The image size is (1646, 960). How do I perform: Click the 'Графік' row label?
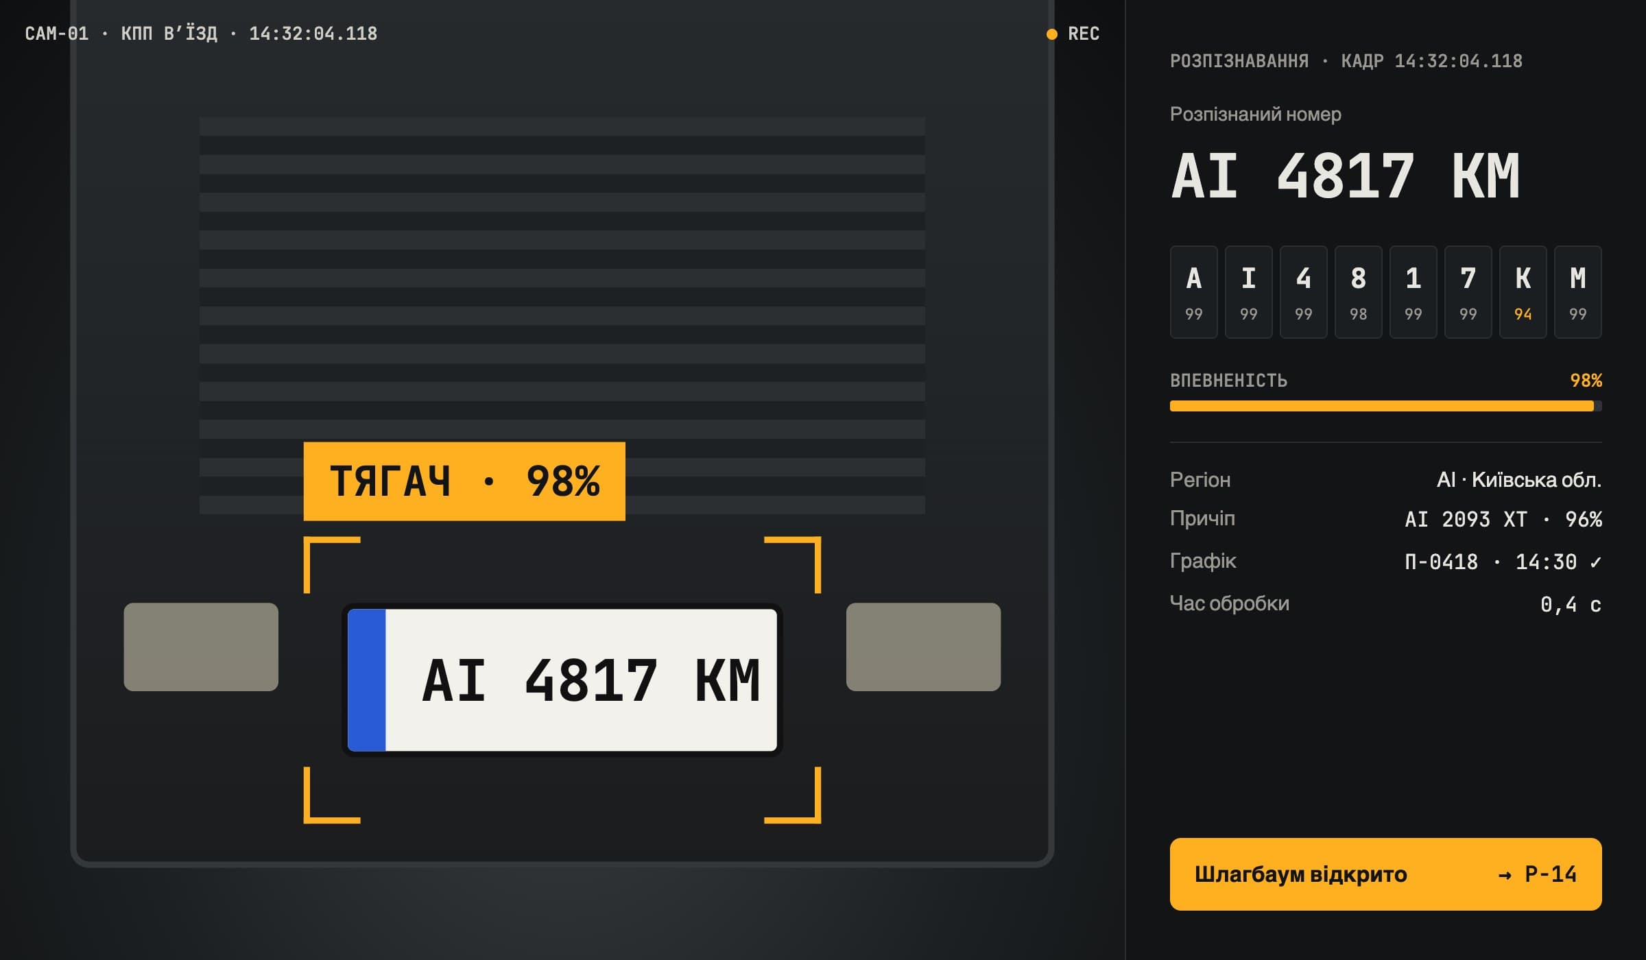tap(1203, 561)
